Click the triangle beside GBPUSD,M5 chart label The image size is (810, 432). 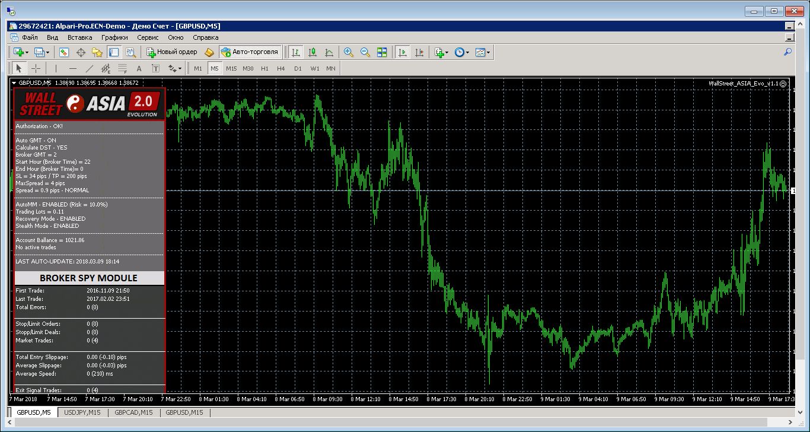(x=14, y=83)
